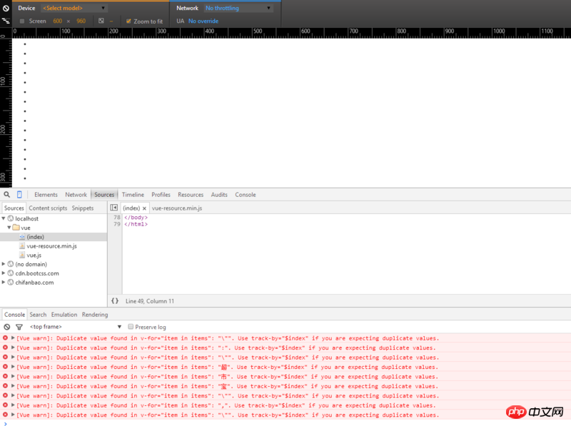Open the Network No throttling dropdown
571x426 pixels.
tap(238, 8)
